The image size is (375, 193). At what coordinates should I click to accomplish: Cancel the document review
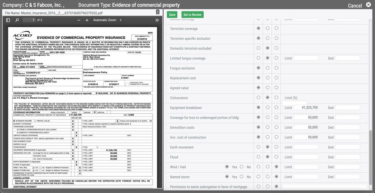coord(355,6)
